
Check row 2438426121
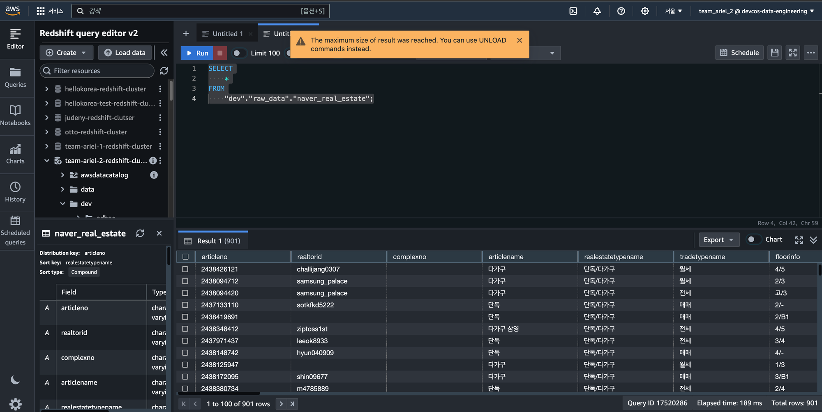click(185, 269)
